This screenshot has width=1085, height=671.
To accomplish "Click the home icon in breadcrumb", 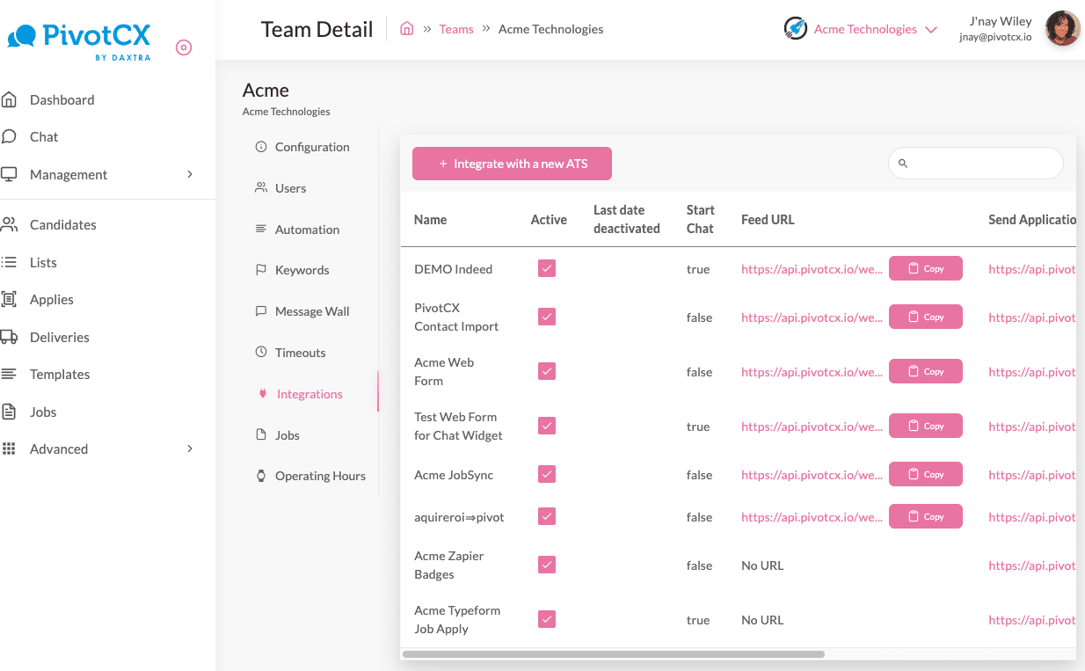I will tap(406, 29).
